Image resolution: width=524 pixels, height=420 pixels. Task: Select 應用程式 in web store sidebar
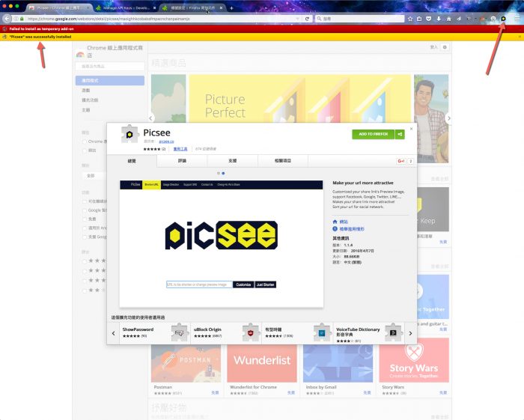(x=110, y=81)
